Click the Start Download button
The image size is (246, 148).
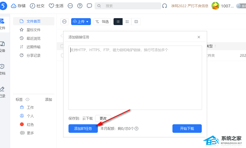[x=187, y=129]
